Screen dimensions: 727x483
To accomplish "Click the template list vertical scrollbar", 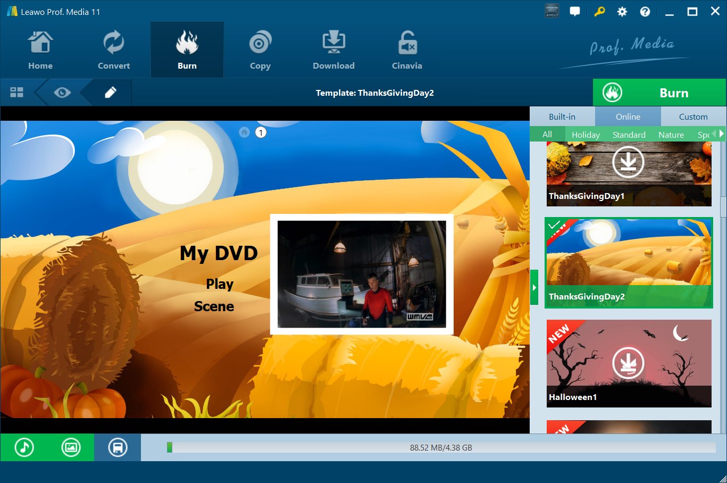I will (x=723, y=207).
